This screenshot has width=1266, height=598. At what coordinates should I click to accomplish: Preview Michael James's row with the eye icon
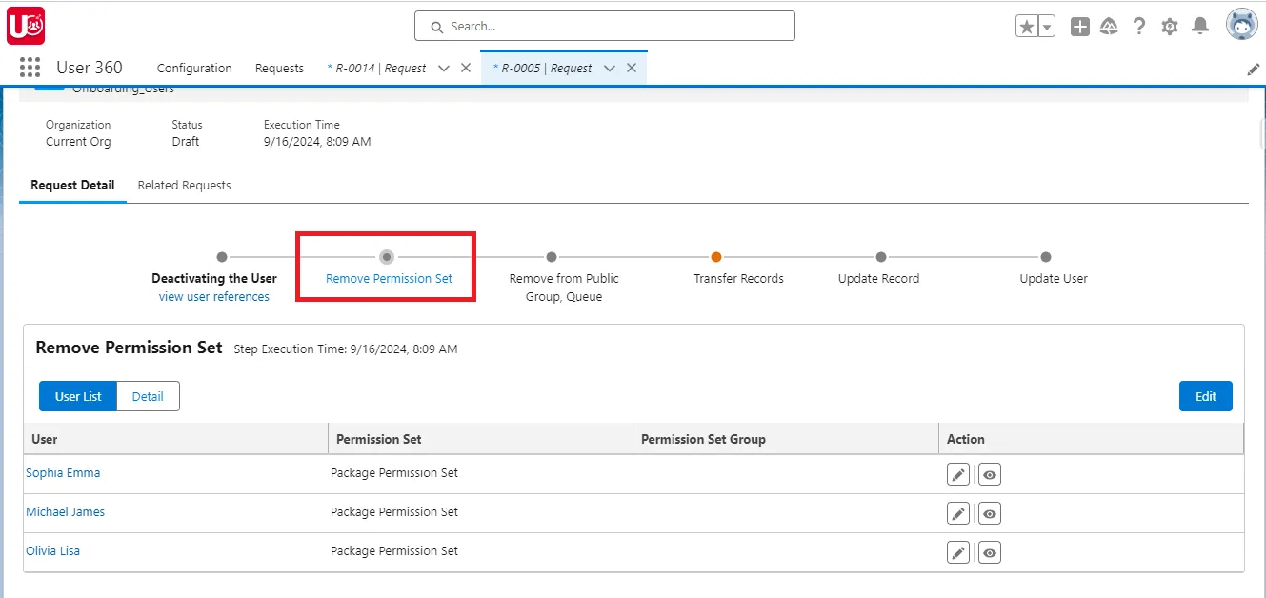point(989,512)
